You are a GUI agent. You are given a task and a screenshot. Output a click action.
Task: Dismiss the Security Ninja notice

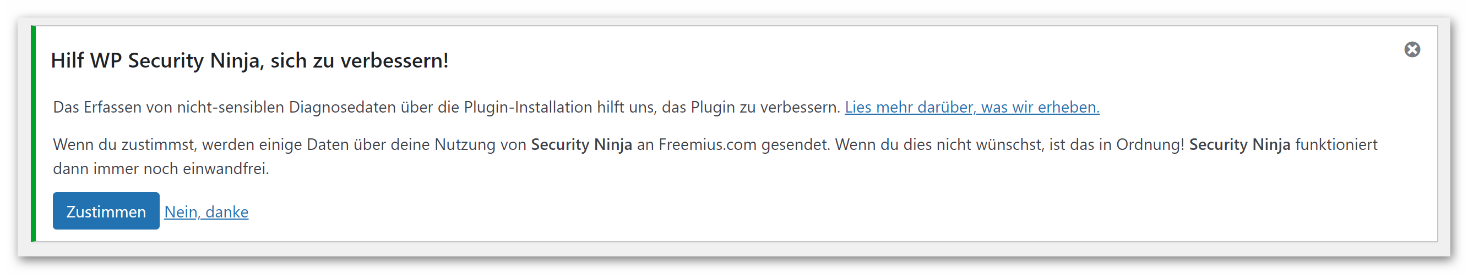1412,50
